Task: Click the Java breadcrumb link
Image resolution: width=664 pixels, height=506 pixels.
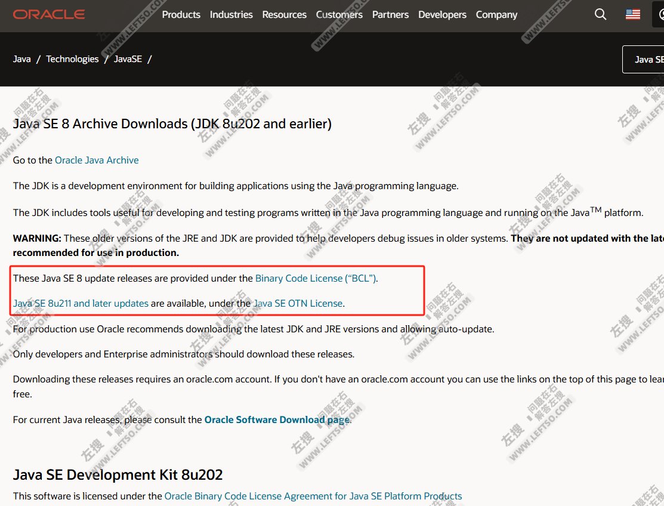Action: (22, 59)
